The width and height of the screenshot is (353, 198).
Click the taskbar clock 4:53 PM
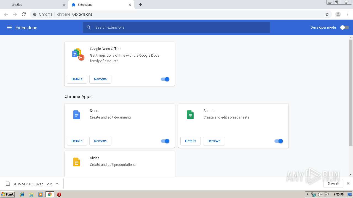[339, 194]
